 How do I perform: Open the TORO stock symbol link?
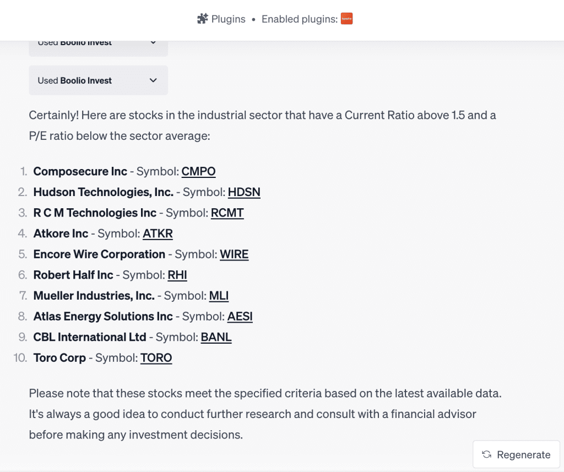[156, 357]
